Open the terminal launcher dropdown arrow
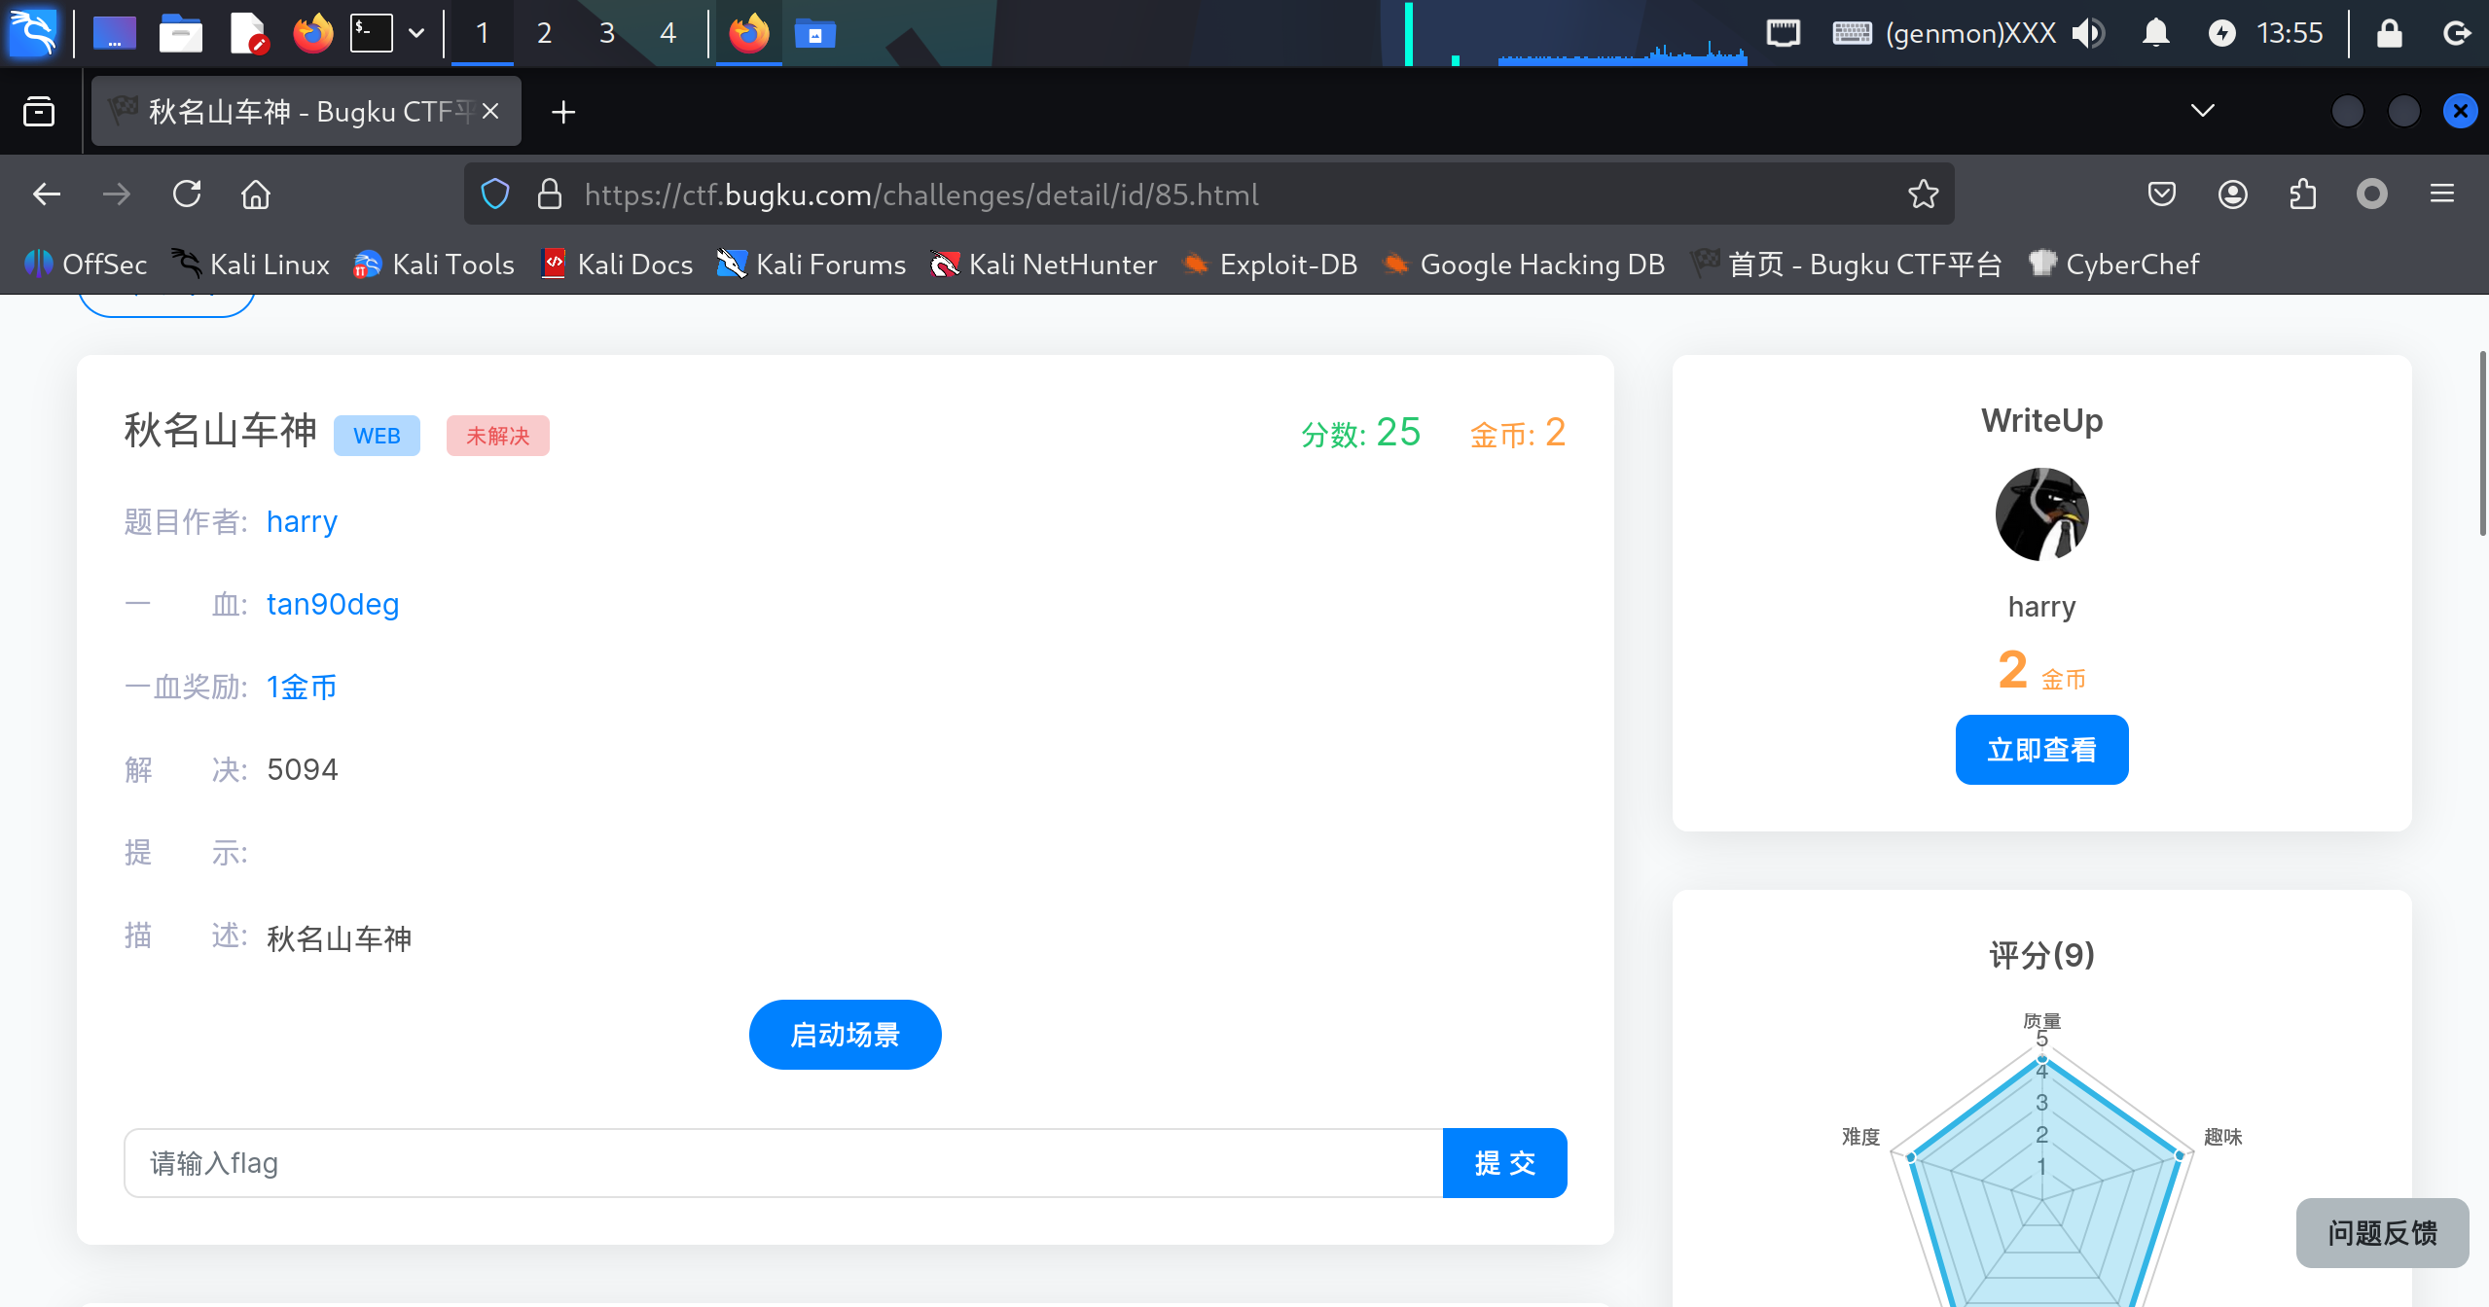Viewport: 2489px width, 1307px height. tap(416, 33)
